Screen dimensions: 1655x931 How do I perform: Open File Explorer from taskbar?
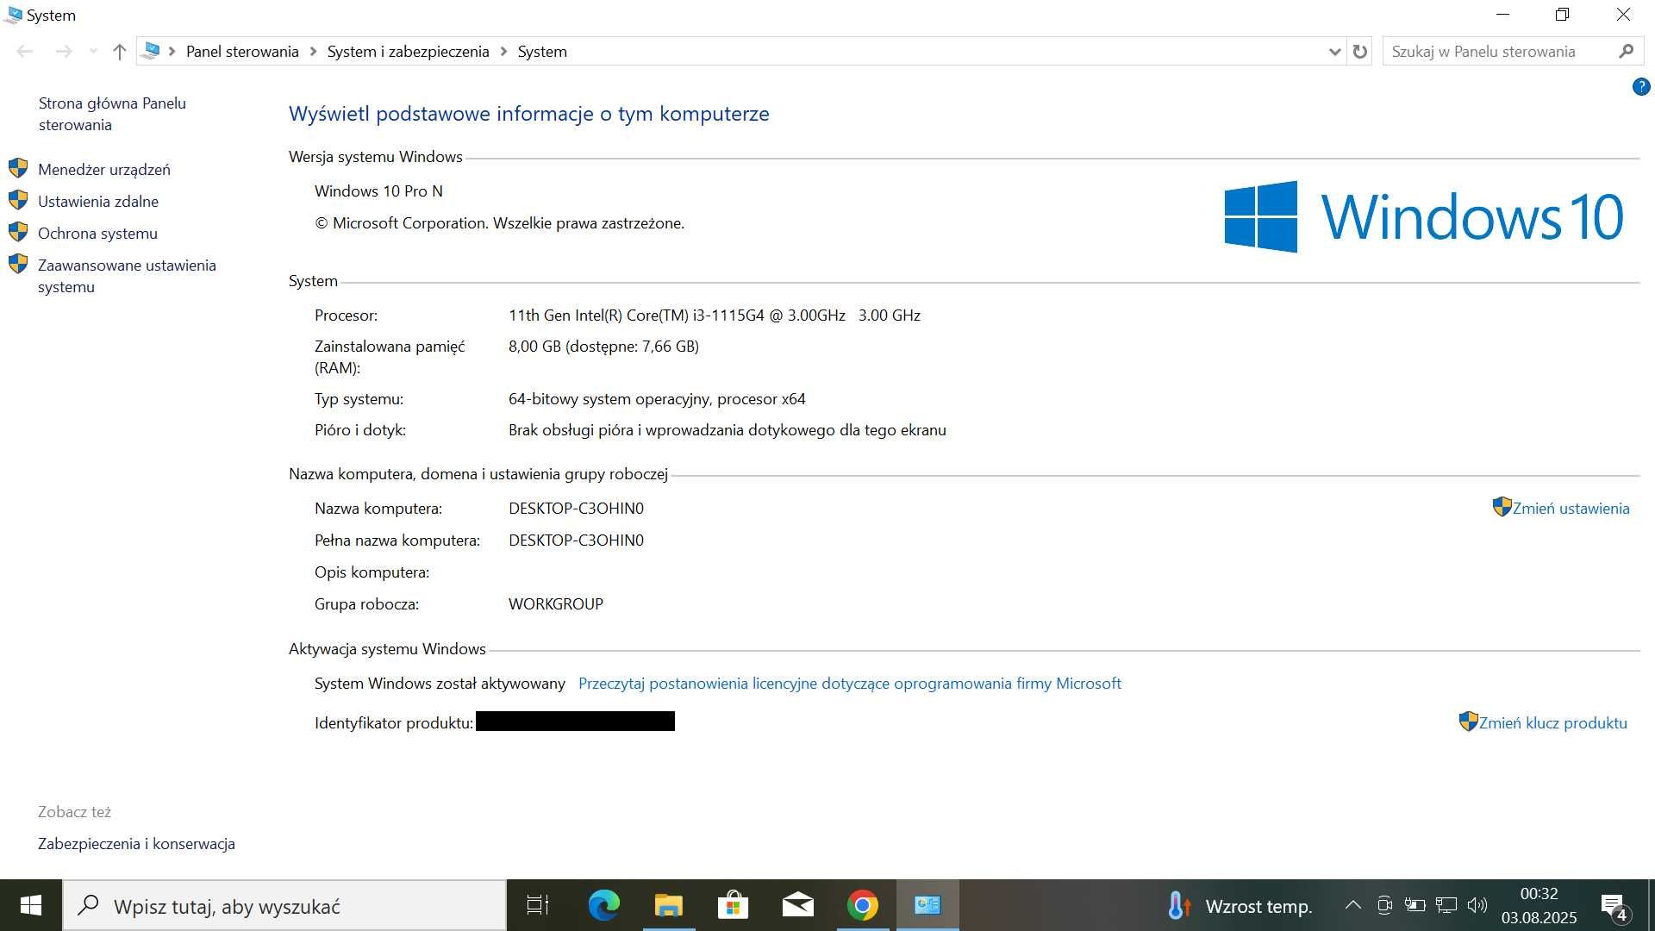pyautogui.click(x=669, y=905)
